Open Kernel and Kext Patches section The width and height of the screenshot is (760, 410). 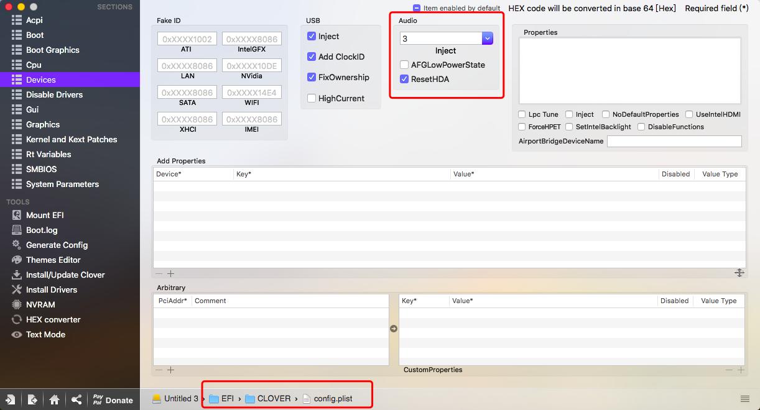pos(72,139)
